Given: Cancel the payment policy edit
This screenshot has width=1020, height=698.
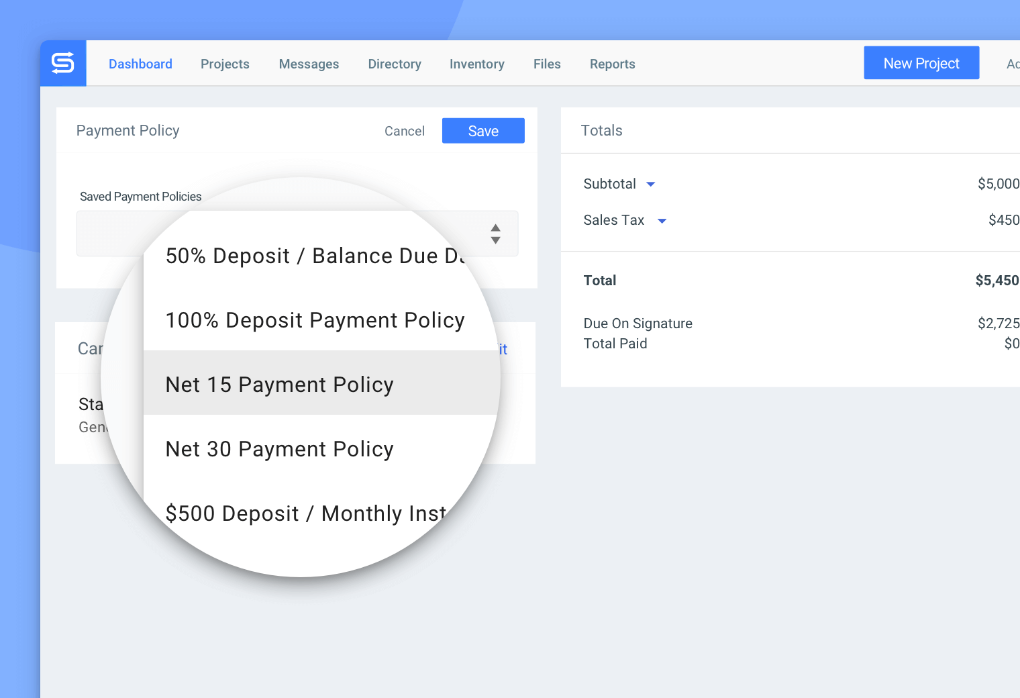Looking at the screenshot, I should [405, 131].
